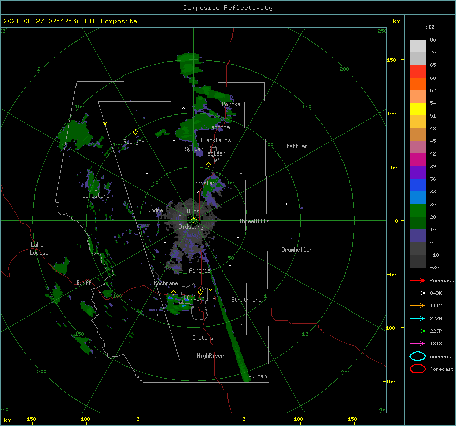Click the orange 111V arrow in legend
Image resolution: width=456 pixels, height=426 pixels.
(417, 305)
